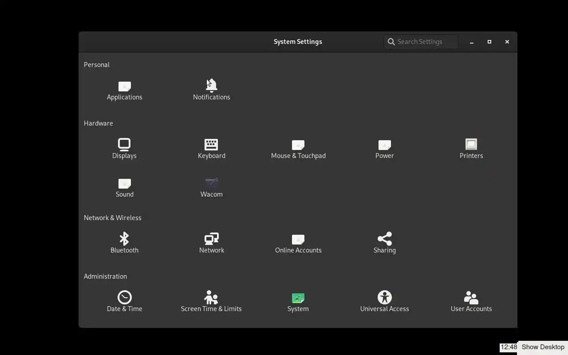Click the 12:48 clock in panel
Viewport: 568px width, 355px height.
click(509, 347)
